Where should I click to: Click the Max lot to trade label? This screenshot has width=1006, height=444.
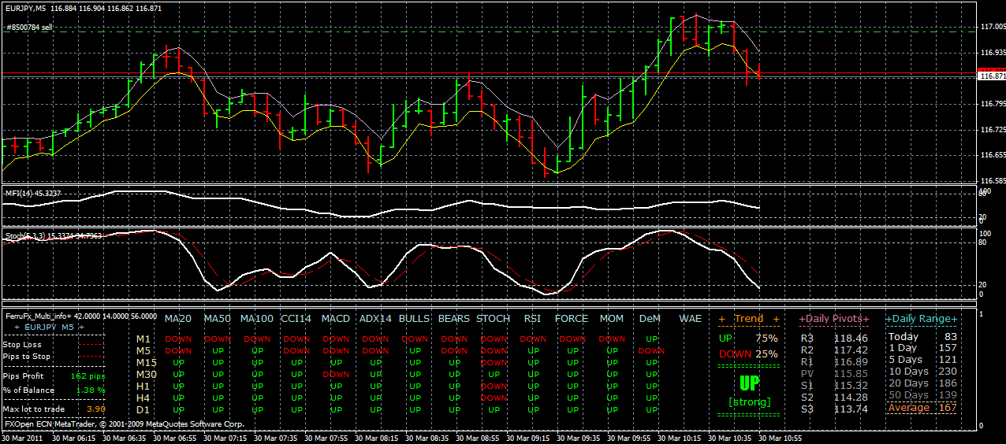[x=34, y=409]
